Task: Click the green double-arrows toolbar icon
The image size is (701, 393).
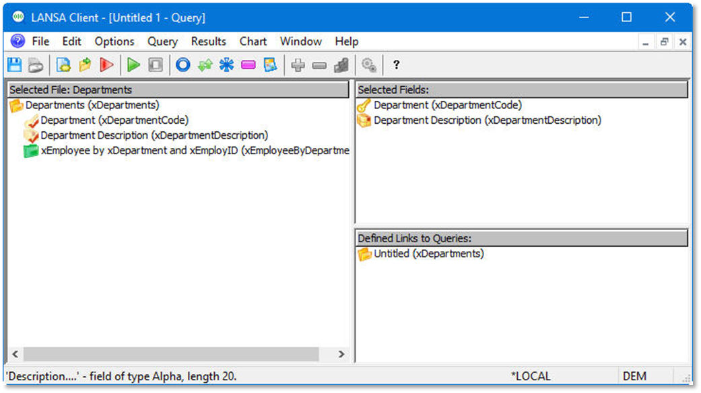Action: pos(205,65)
